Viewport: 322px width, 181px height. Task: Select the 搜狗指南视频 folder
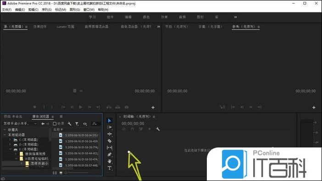(35, 153)
